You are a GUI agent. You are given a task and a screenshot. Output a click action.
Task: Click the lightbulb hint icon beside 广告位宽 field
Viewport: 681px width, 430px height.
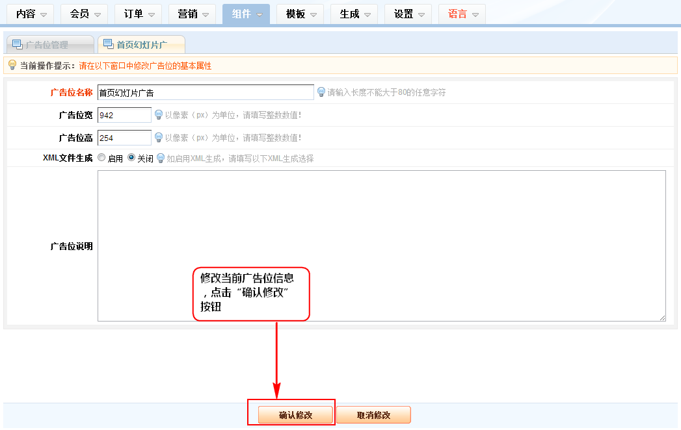click(158, 115)
